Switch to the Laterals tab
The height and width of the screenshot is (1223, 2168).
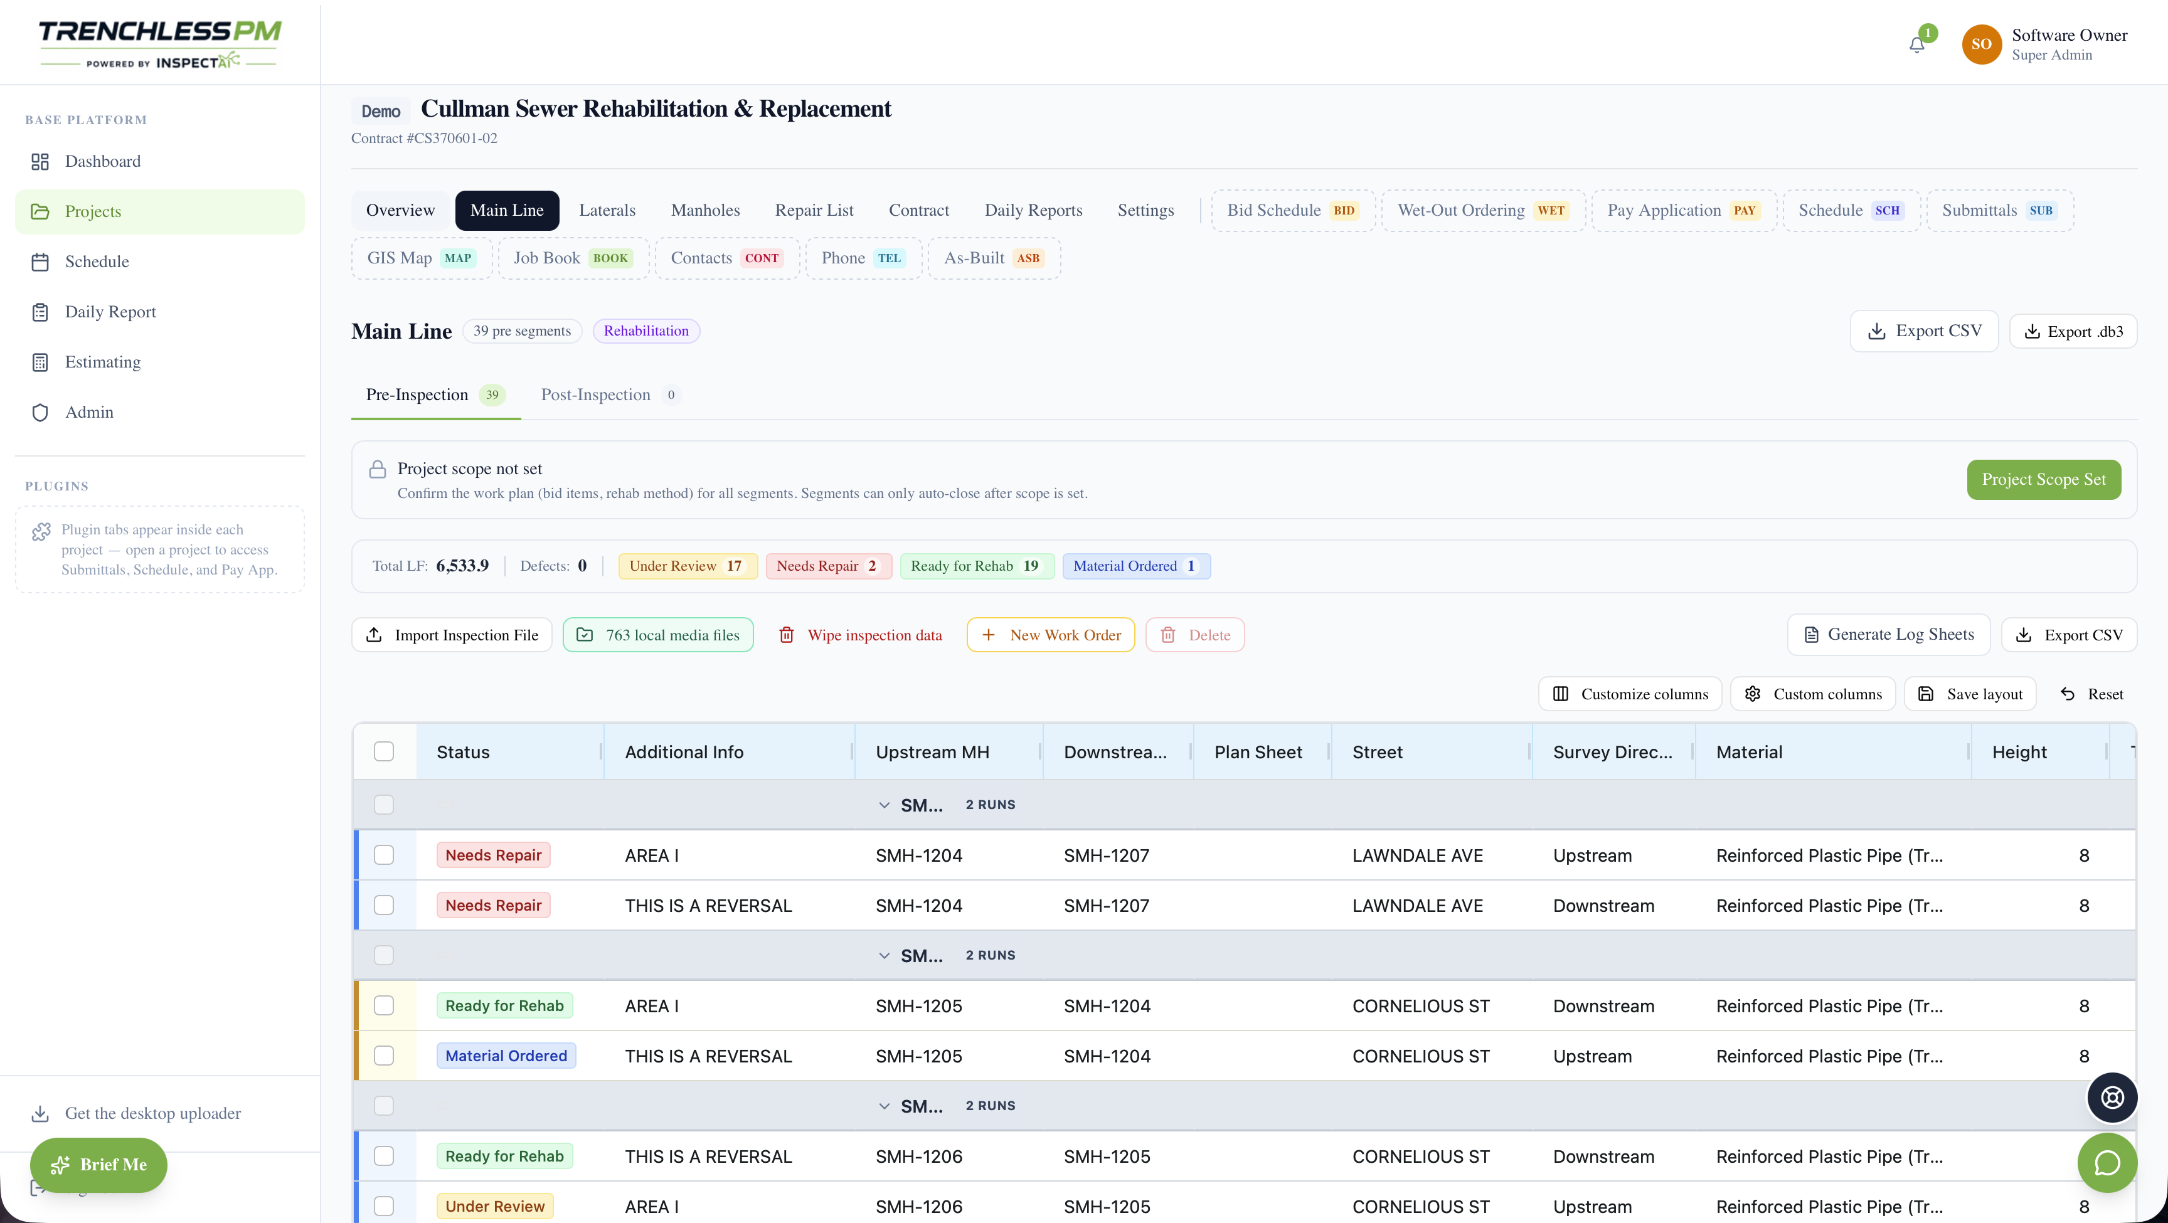(607, 211)
